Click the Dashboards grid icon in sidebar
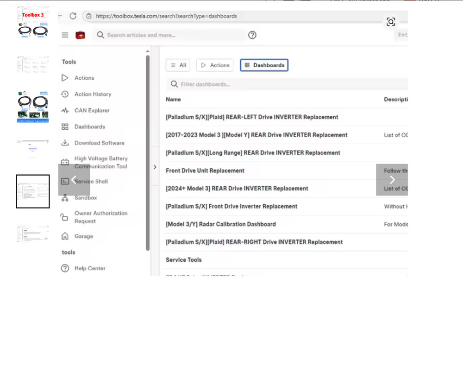The width and height of the screenshot is (463, 385). 65,127
